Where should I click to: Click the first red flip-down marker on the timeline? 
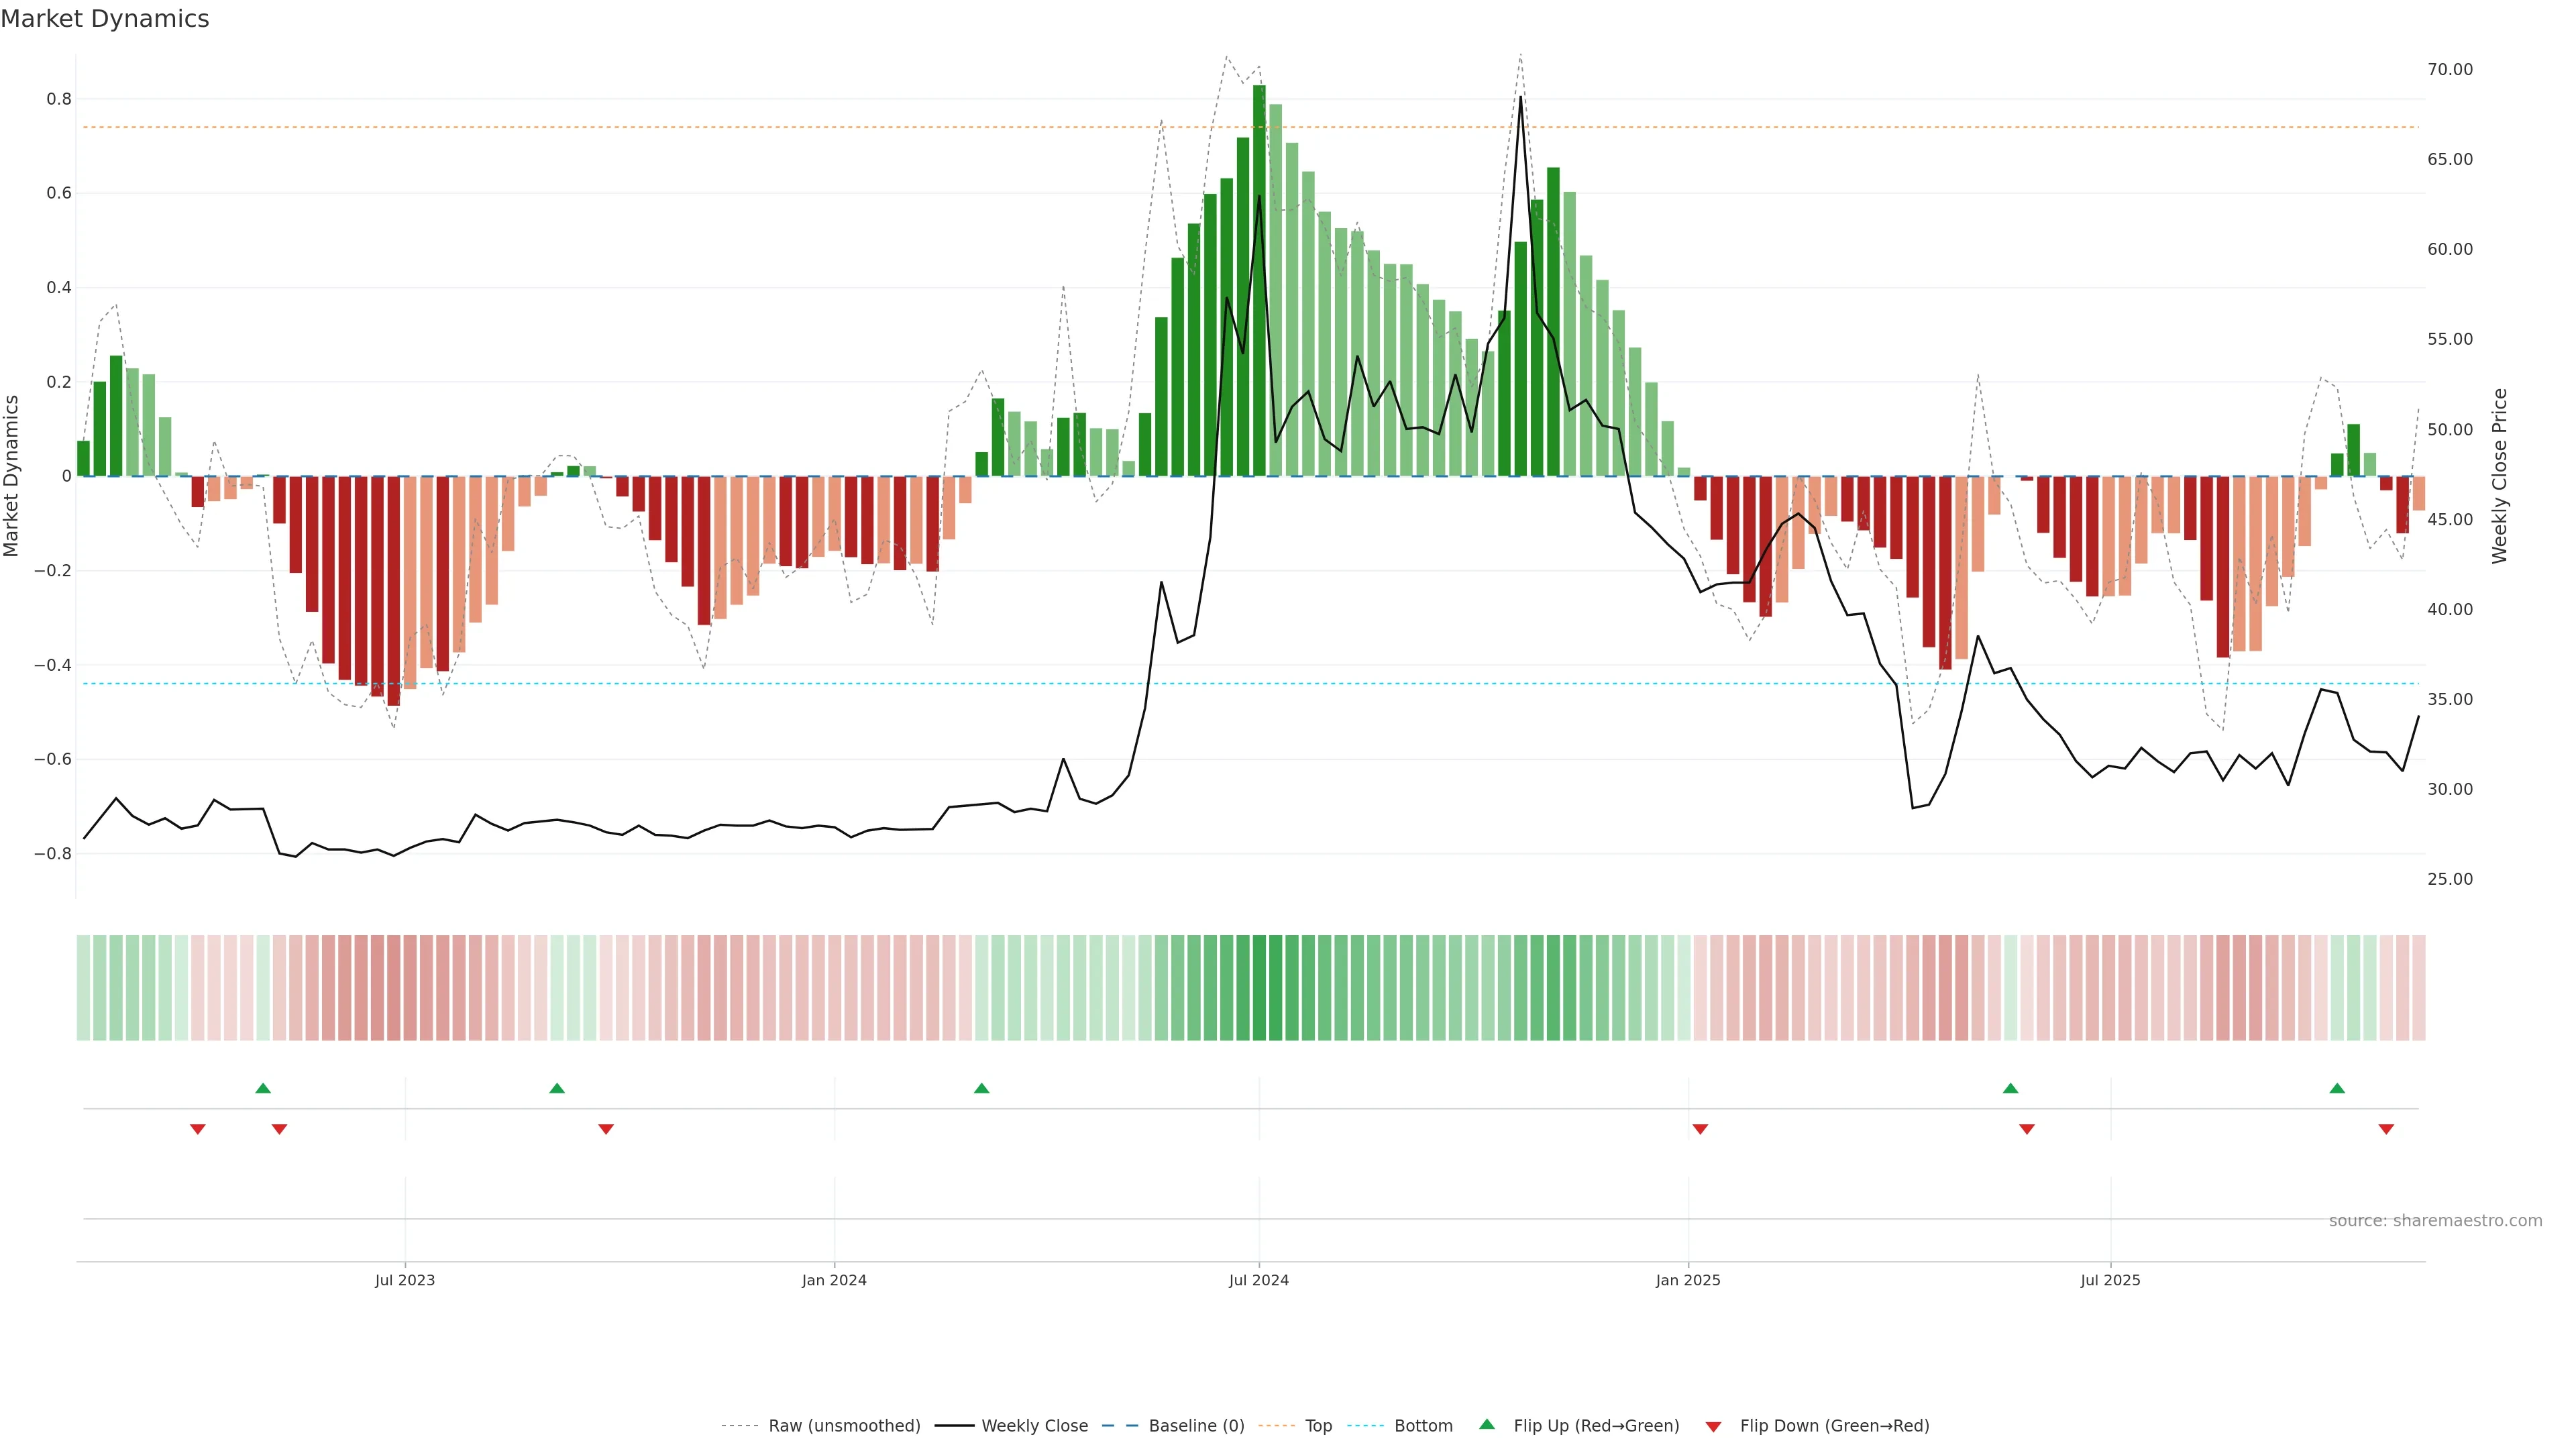point(198,1129)
